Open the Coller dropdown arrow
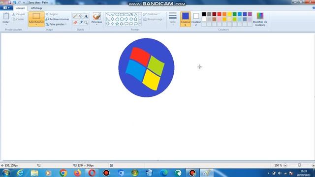The image size is (315, 177). (6, 25)
